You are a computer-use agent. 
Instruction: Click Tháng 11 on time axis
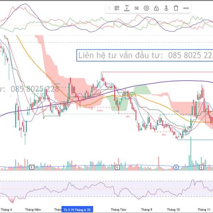coord(204,209)
